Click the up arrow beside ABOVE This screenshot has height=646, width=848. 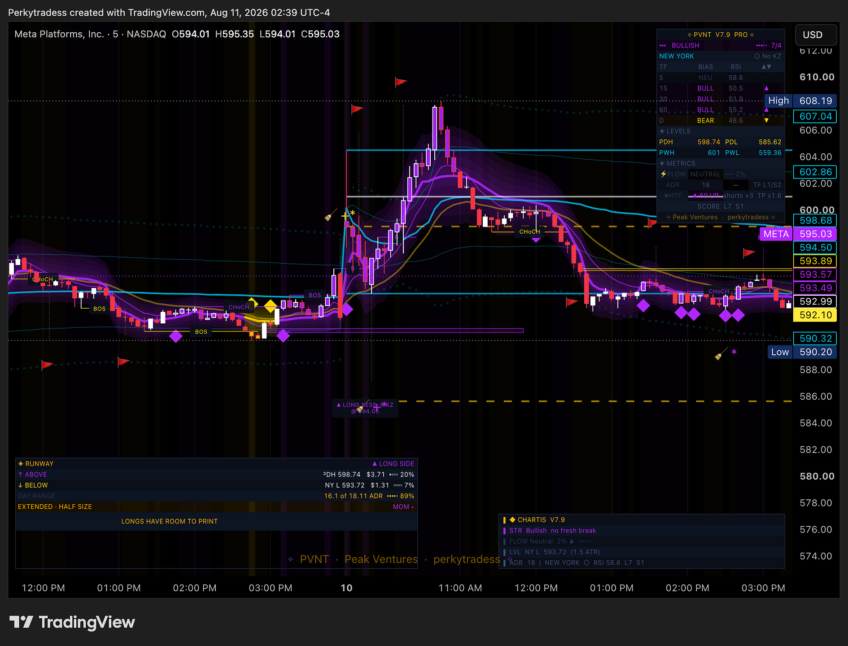tap(20, 474)
